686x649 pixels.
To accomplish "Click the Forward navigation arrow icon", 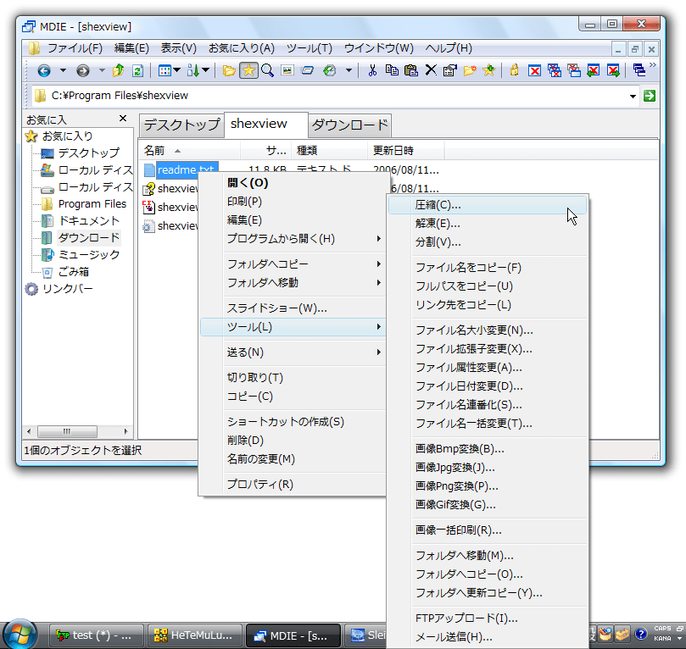I will coord(83,70).
